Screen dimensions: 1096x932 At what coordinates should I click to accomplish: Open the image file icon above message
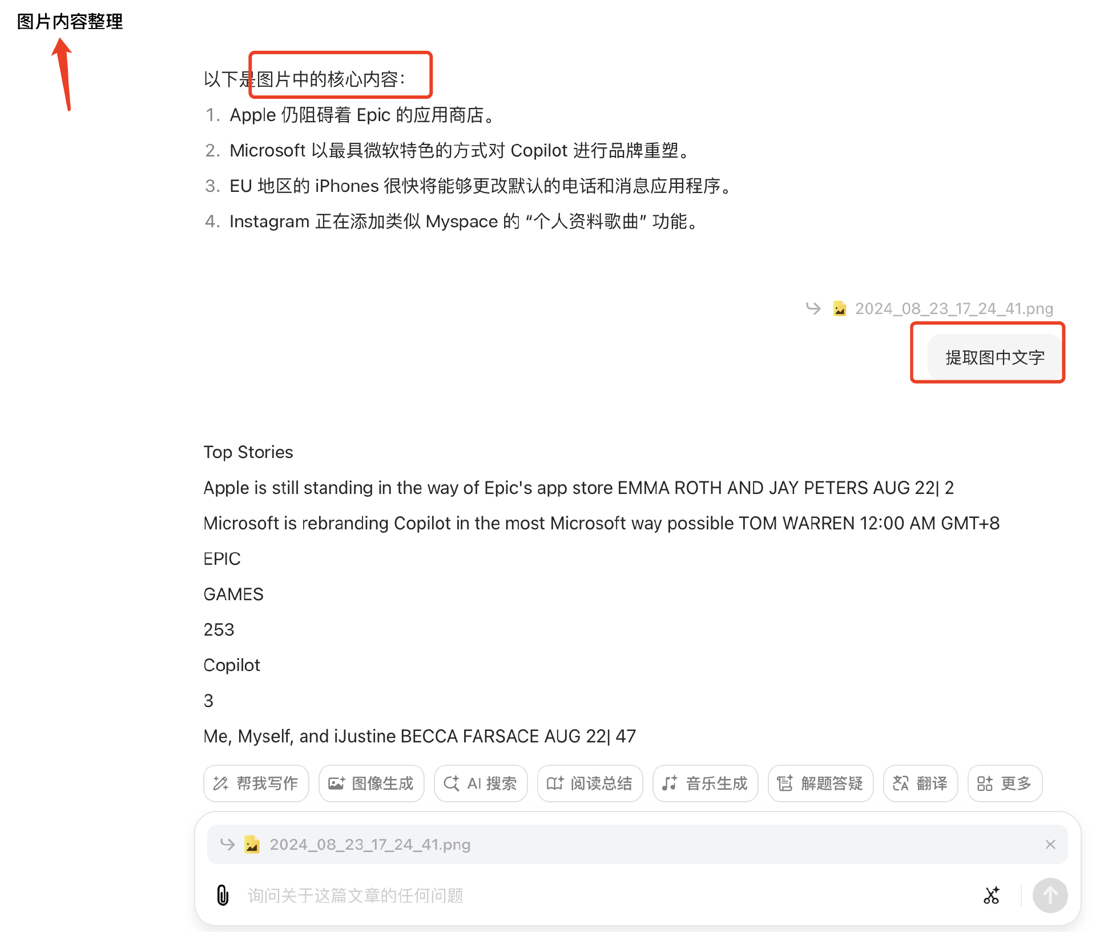[839, 308]
